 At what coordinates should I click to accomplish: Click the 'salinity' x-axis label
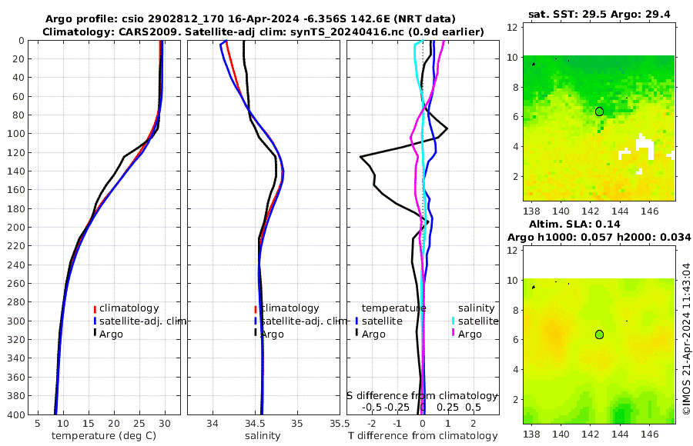click(263, 436)
